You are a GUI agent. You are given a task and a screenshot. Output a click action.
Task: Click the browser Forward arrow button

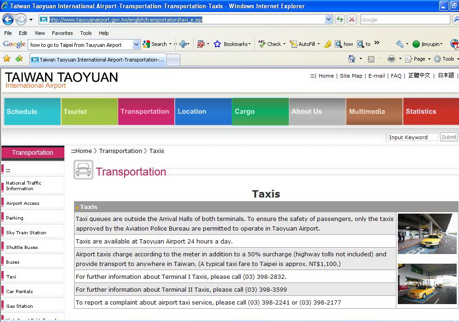tap(21, 20)
